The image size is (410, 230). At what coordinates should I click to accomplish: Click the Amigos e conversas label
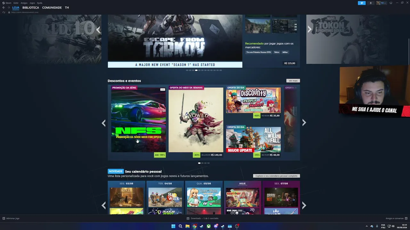click(x=395, y=218)
